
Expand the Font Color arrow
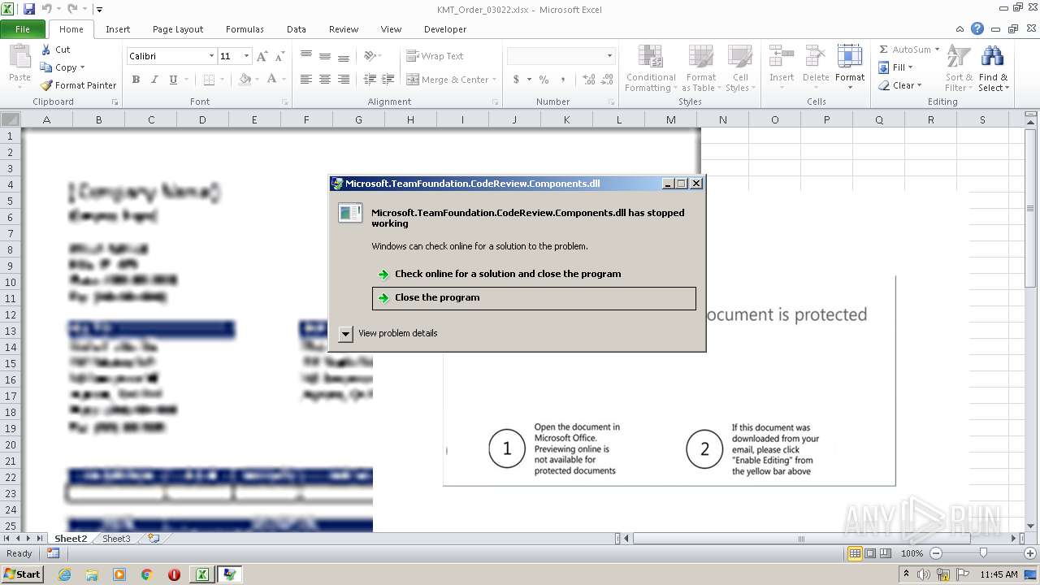pos(283,80)
